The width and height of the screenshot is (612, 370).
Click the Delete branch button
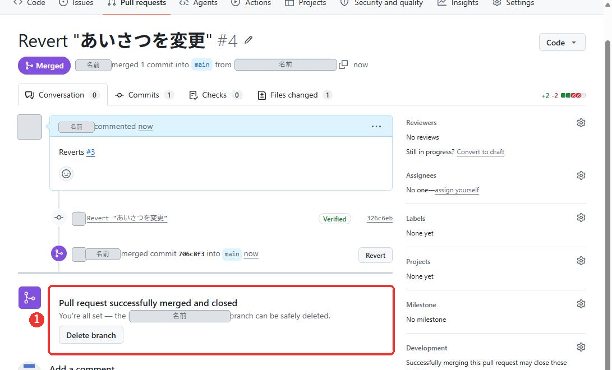[x=91, y=335]
